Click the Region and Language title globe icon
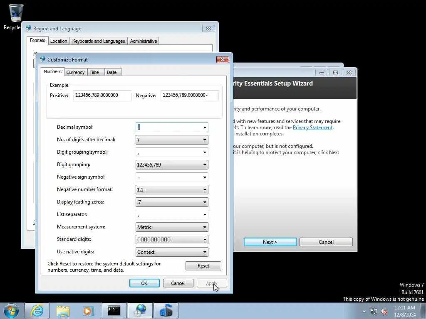 (28, 28)
